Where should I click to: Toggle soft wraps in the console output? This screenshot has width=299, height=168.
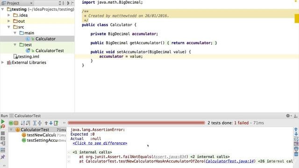[296, 139]
